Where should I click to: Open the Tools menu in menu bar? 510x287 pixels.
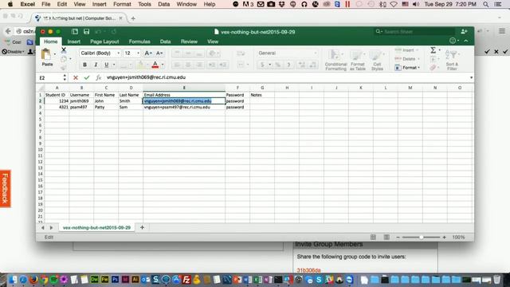(144, 4)
